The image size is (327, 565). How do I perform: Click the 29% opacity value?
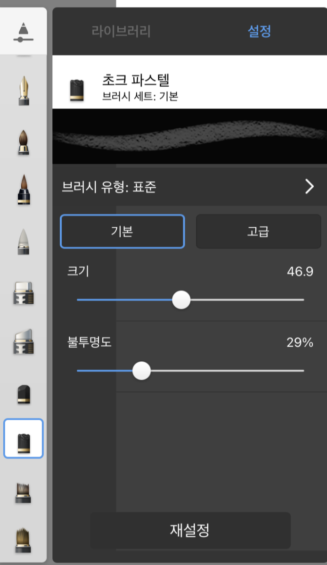tap(300, 342)
